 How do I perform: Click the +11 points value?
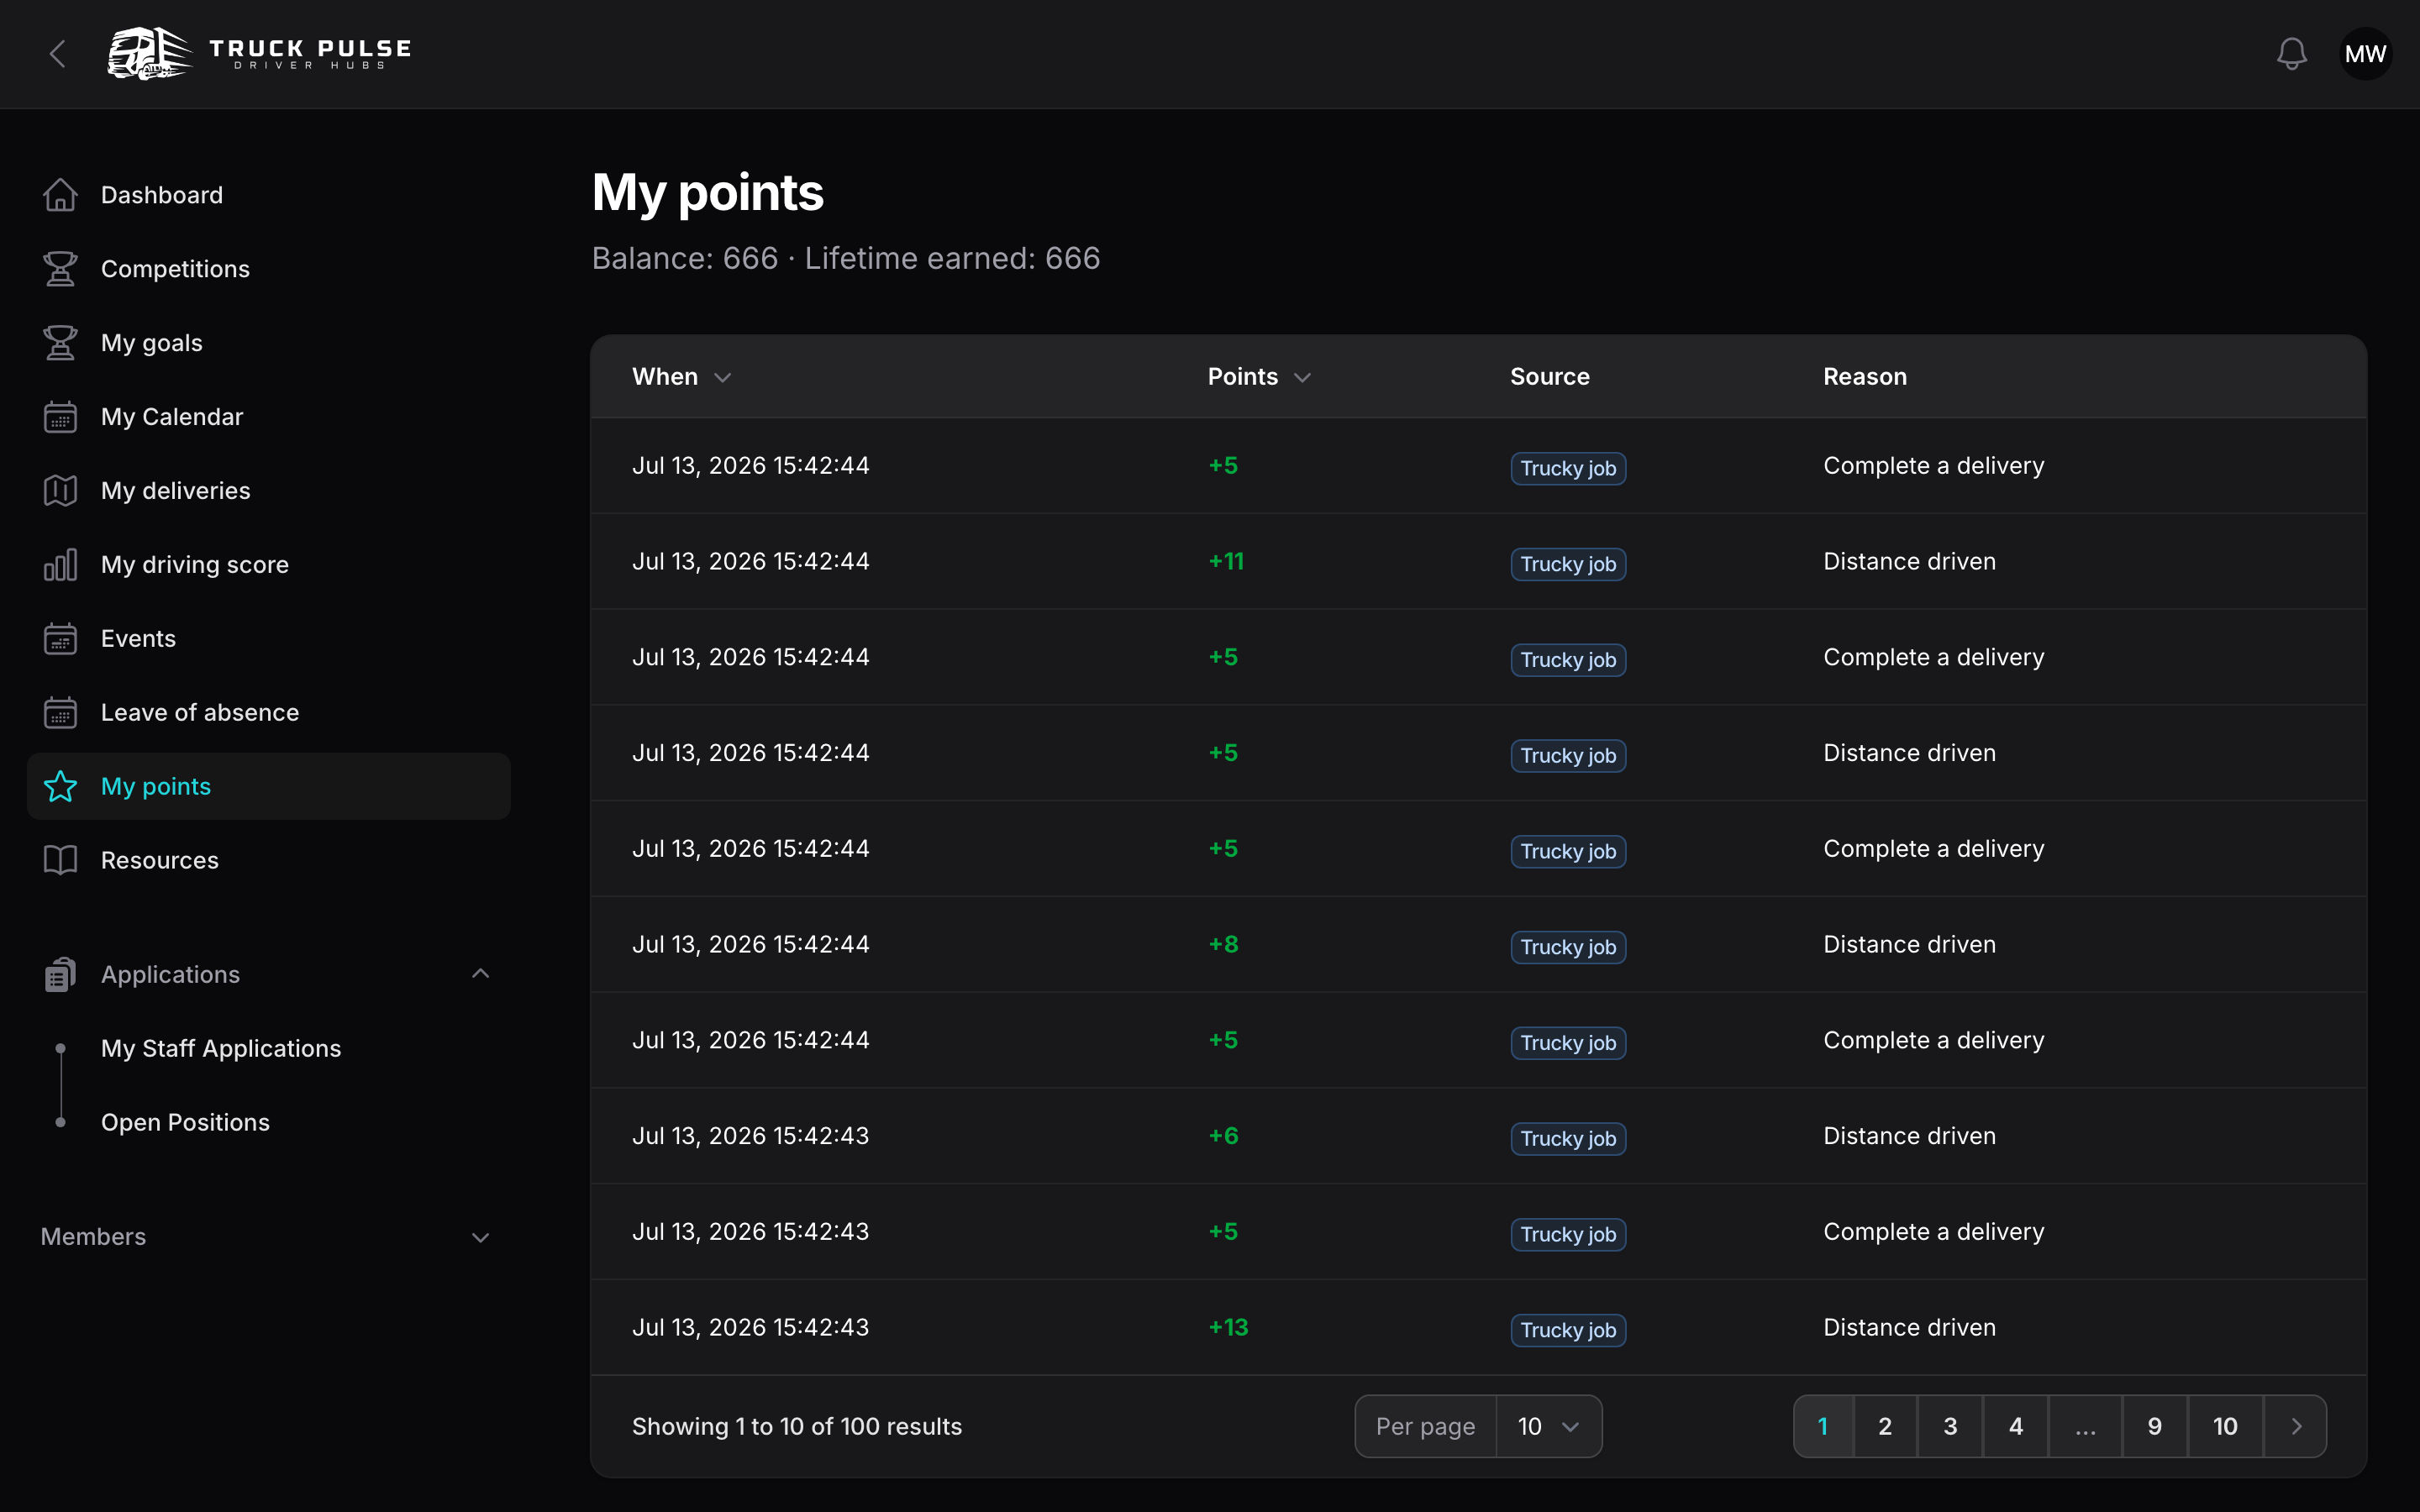point(1226,561)
